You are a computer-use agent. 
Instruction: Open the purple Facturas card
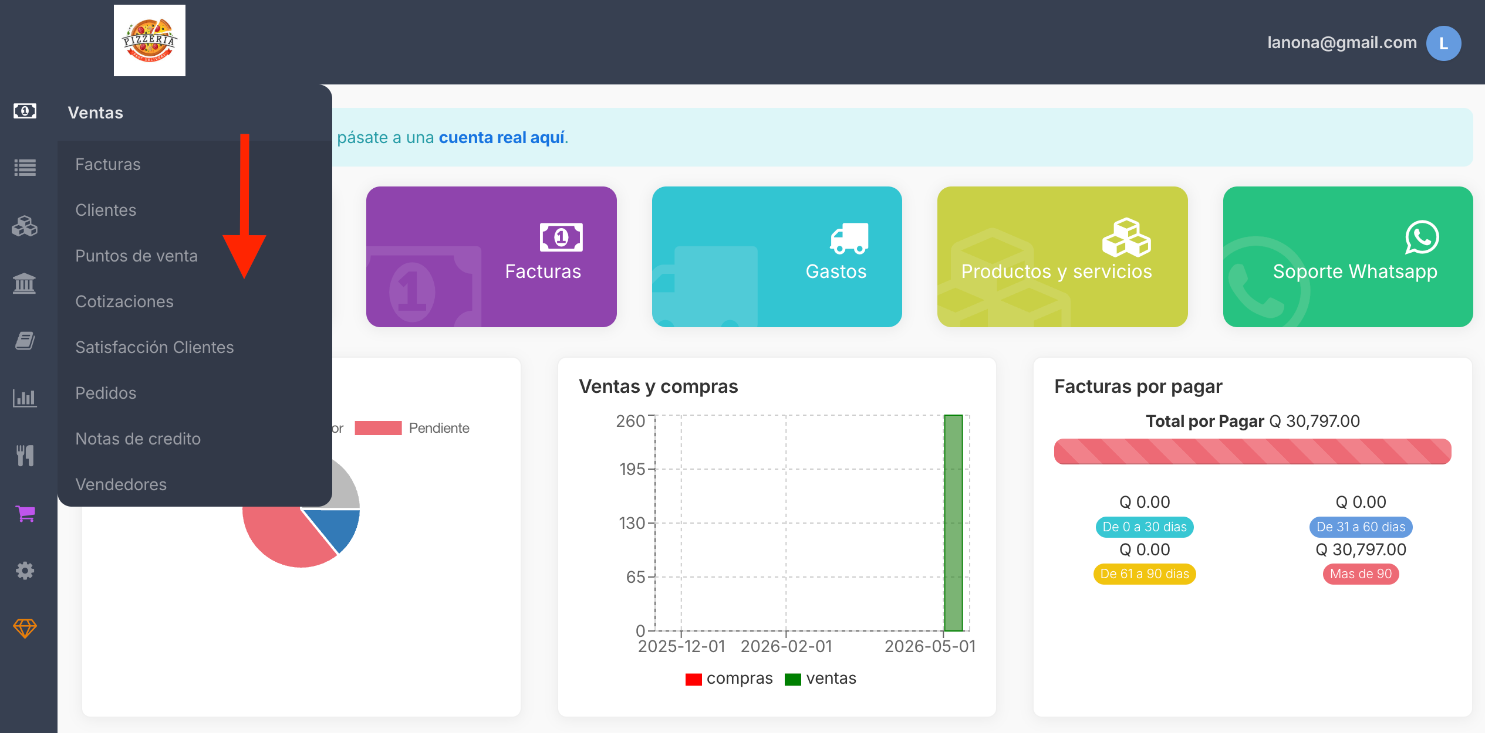pyautogui.click(x=491, y=257)
